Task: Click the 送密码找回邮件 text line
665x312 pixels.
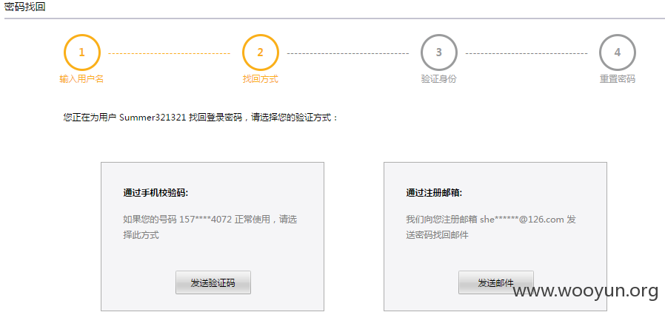Action: 437,235
